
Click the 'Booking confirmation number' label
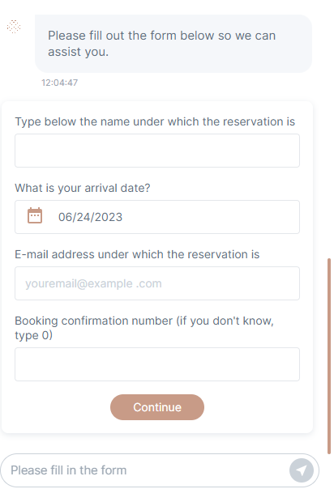pos(144,328)
